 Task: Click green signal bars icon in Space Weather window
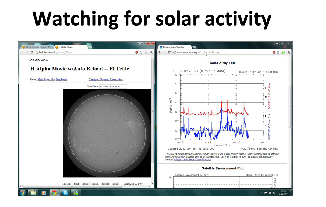coord(283,52)
